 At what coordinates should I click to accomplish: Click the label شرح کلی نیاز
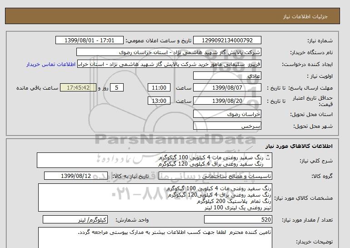(x=316, y=161)
